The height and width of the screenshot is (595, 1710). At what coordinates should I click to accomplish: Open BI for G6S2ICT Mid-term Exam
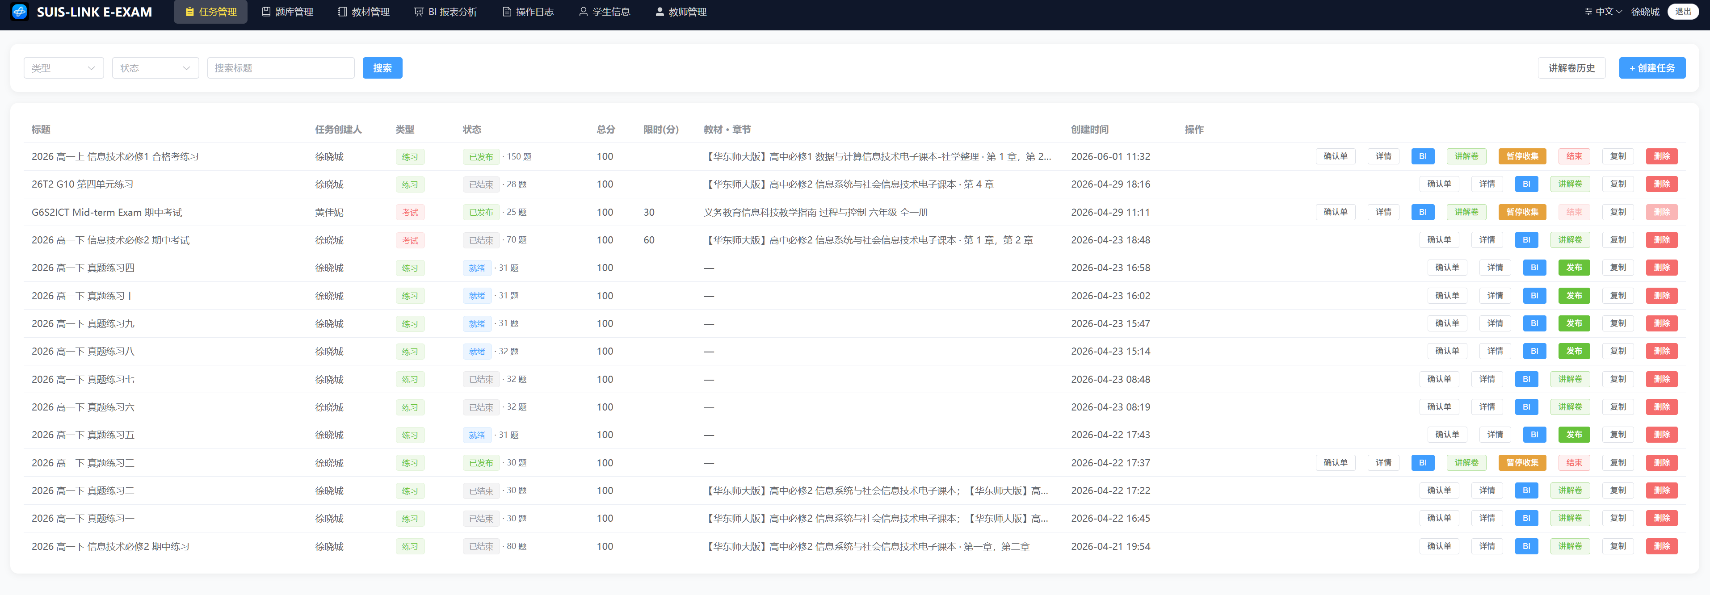click(x=1423, y=212)
